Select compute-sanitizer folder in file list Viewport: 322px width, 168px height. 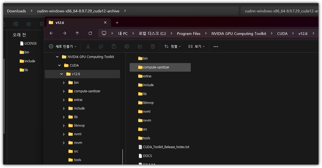click(160, 67)
